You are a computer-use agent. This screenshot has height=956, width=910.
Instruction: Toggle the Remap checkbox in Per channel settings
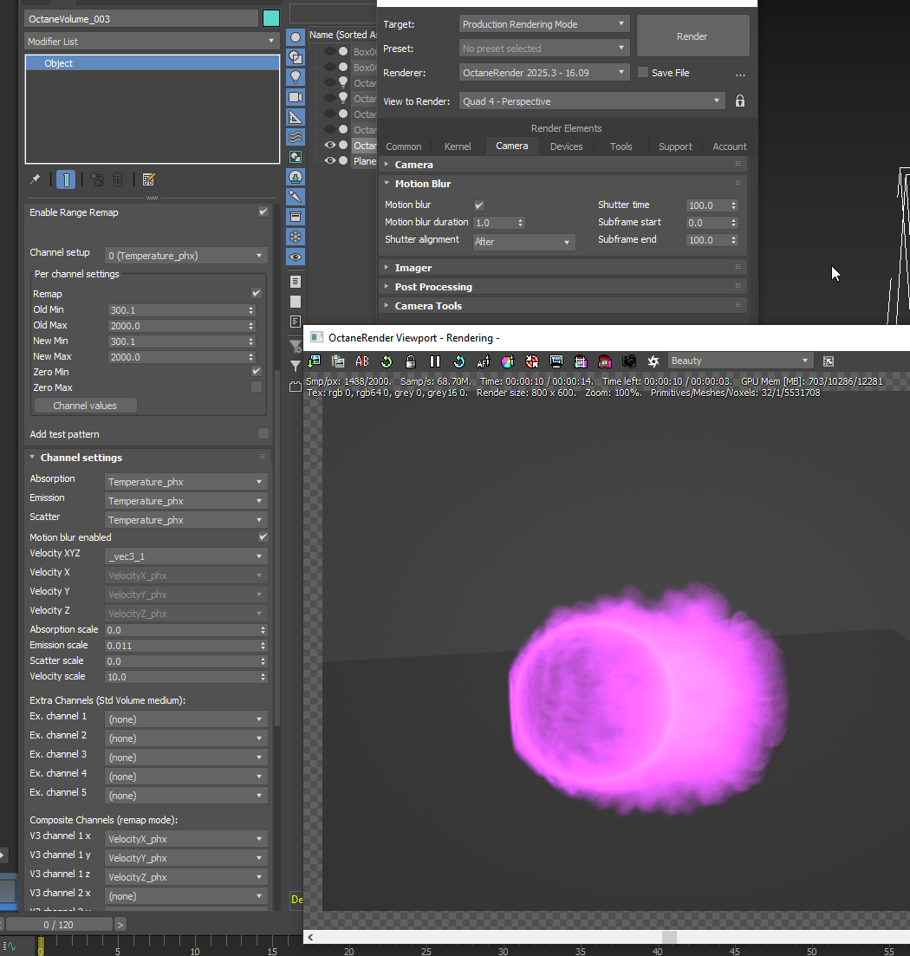[x=257, y=293]
